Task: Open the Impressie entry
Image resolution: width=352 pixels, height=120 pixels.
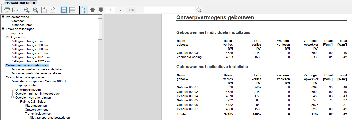Action: pyautogui.click(x=17, y=33)
